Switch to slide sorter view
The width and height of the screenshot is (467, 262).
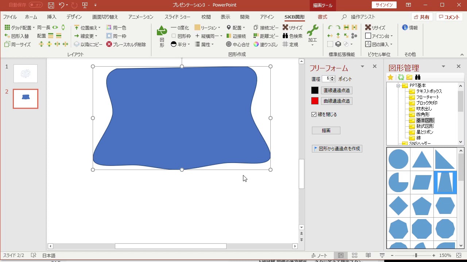pos(354,255)
